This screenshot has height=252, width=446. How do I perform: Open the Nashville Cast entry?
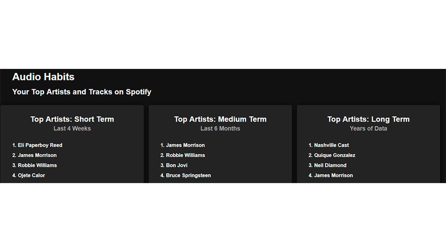(x=331, y=145)
